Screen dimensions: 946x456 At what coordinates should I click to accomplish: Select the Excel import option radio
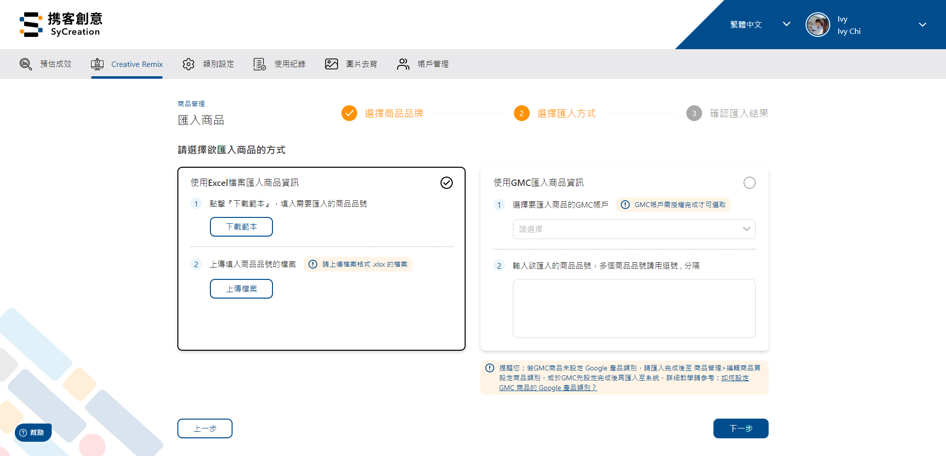point(446,182)
